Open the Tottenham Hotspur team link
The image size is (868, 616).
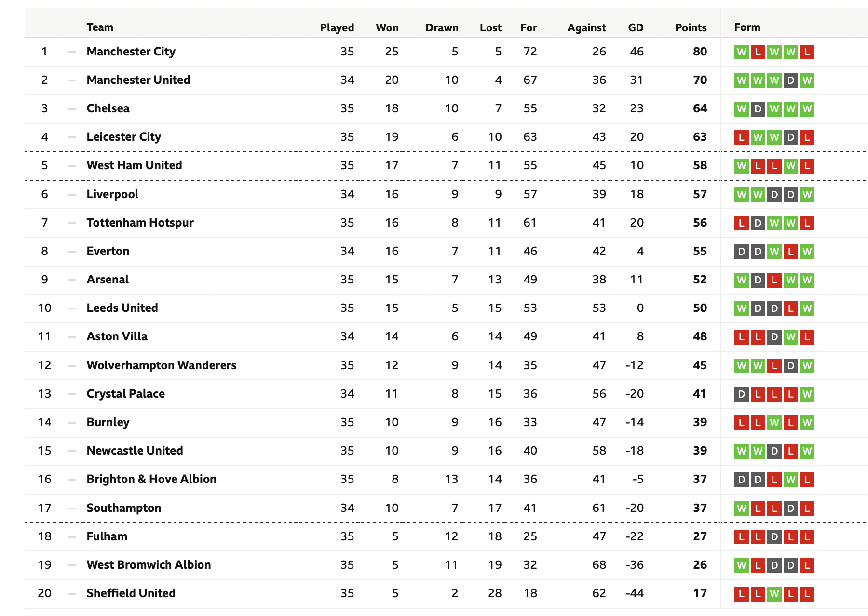(140, 223)
